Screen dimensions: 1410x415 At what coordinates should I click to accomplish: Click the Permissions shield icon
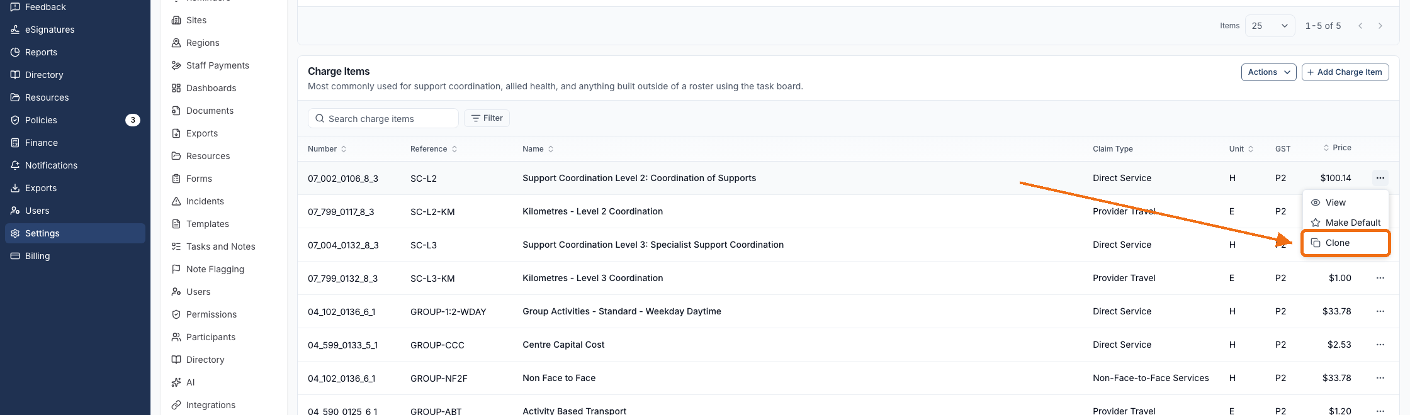[x=176, y=314]
